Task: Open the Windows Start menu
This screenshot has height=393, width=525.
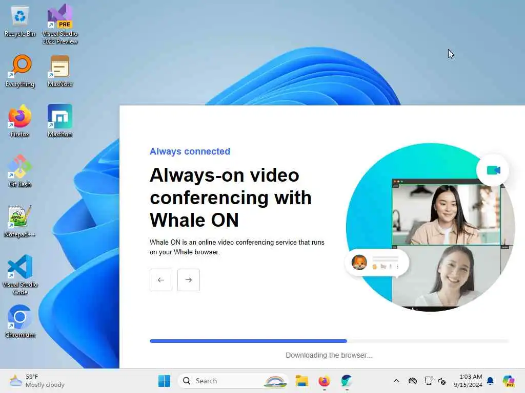Action: click(164, 381)
